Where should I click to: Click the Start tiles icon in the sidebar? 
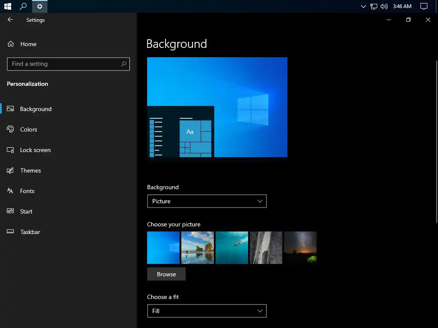tap(10, 211)
